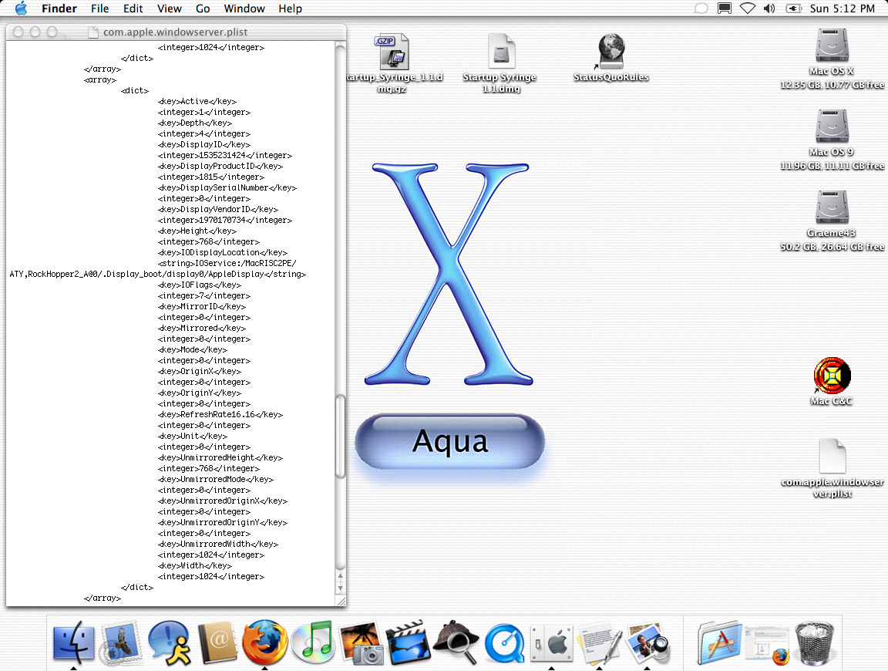The width and height of the screenshot is (888, 671).
Task: Click the plist window's scrollbar thumb
Action: click(x=341, y=437)
